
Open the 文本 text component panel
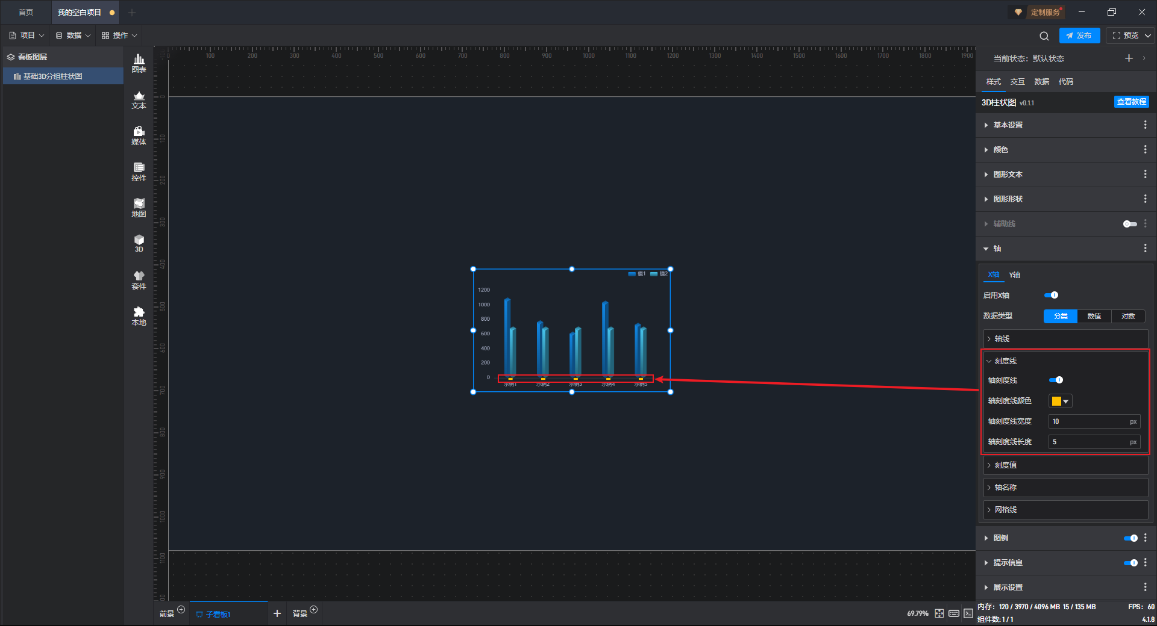click(x=139, y=99)
